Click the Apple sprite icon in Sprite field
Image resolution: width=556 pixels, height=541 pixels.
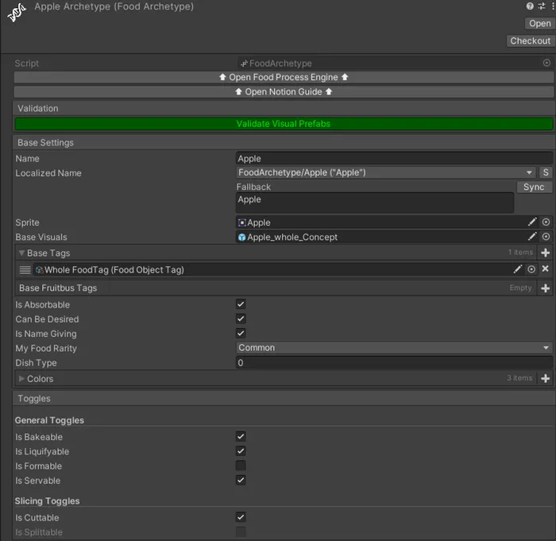(x=241, y=222)
